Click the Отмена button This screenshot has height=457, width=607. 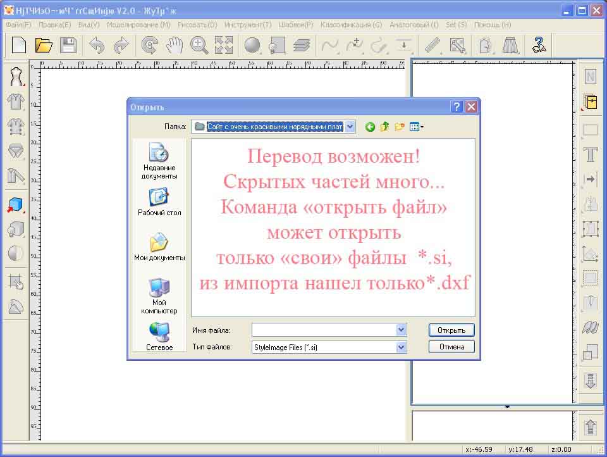click(451, 347)
